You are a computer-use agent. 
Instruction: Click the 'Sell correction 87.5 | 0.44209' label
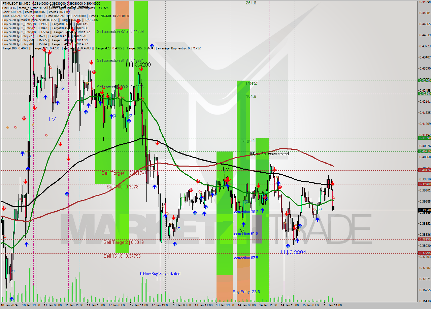120,32
